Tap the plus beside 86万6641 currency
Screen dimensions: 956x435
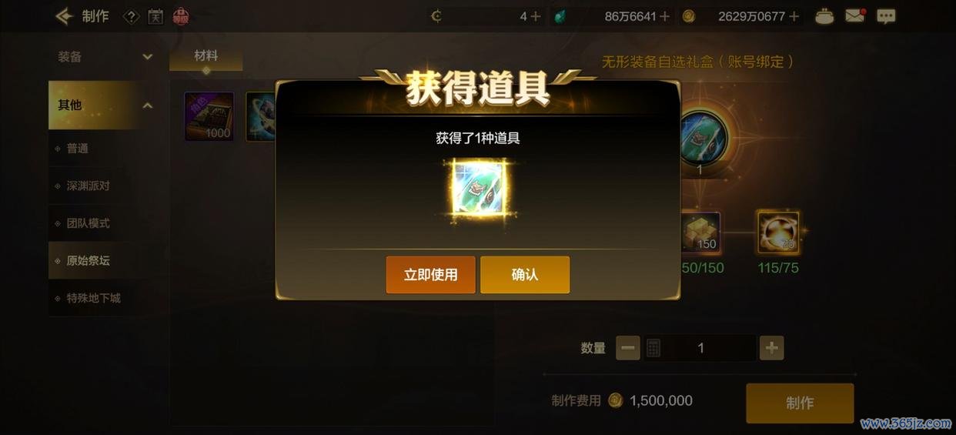click(665, 16)
